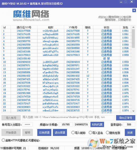Screen dimensions: 137x150
Task: Select passport cell 2423158140
Action: (x=24, y=58)
